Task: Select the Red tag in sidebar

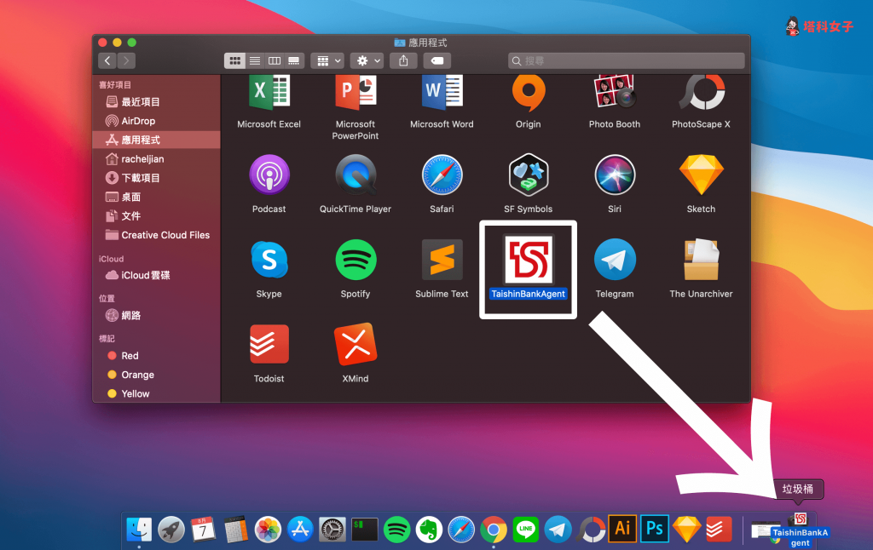Action: [130, 356]
